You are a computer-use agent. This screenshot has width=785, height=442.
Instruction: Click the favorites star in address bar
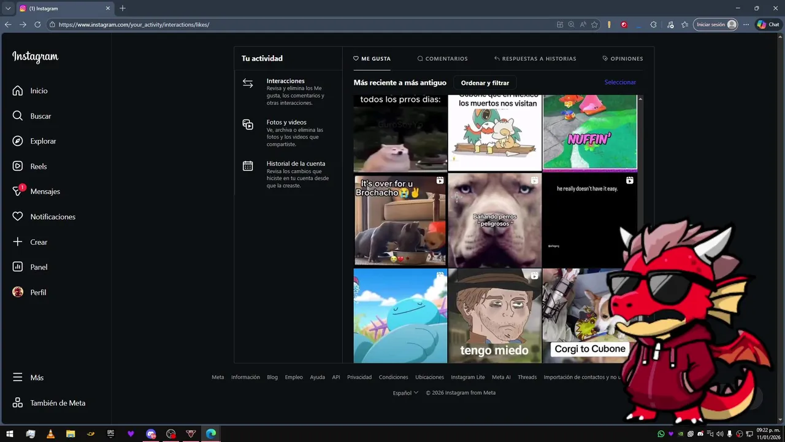click(594, 25)
